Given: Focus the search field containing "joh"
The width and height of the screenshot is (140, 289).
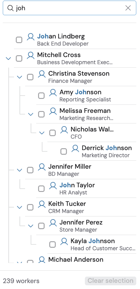Looking at the screenshot, I should 69,8.
